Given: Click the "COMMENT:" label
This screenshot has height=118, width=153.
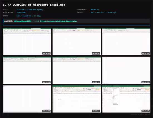Looking at the screenshot, I should point(9,21).
